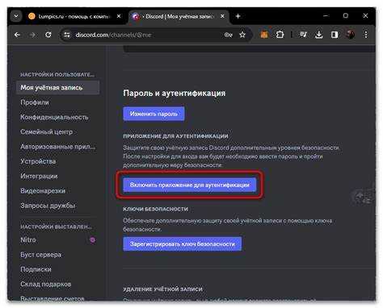Image resolution: width=383 pixels, height=308 pixels.
Task: Open the Chrome profile avatar
Action: (350, 35)
